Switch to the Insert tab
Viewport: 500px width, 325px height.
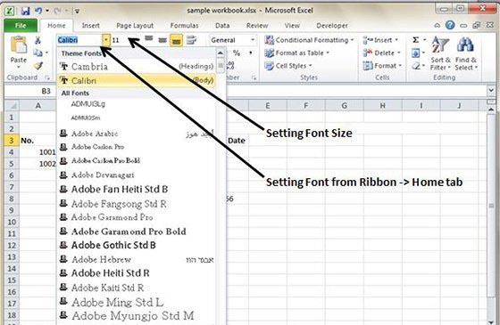click(90, 26)
